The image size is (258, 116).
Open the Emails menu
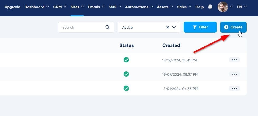click(x=96, y=7)
